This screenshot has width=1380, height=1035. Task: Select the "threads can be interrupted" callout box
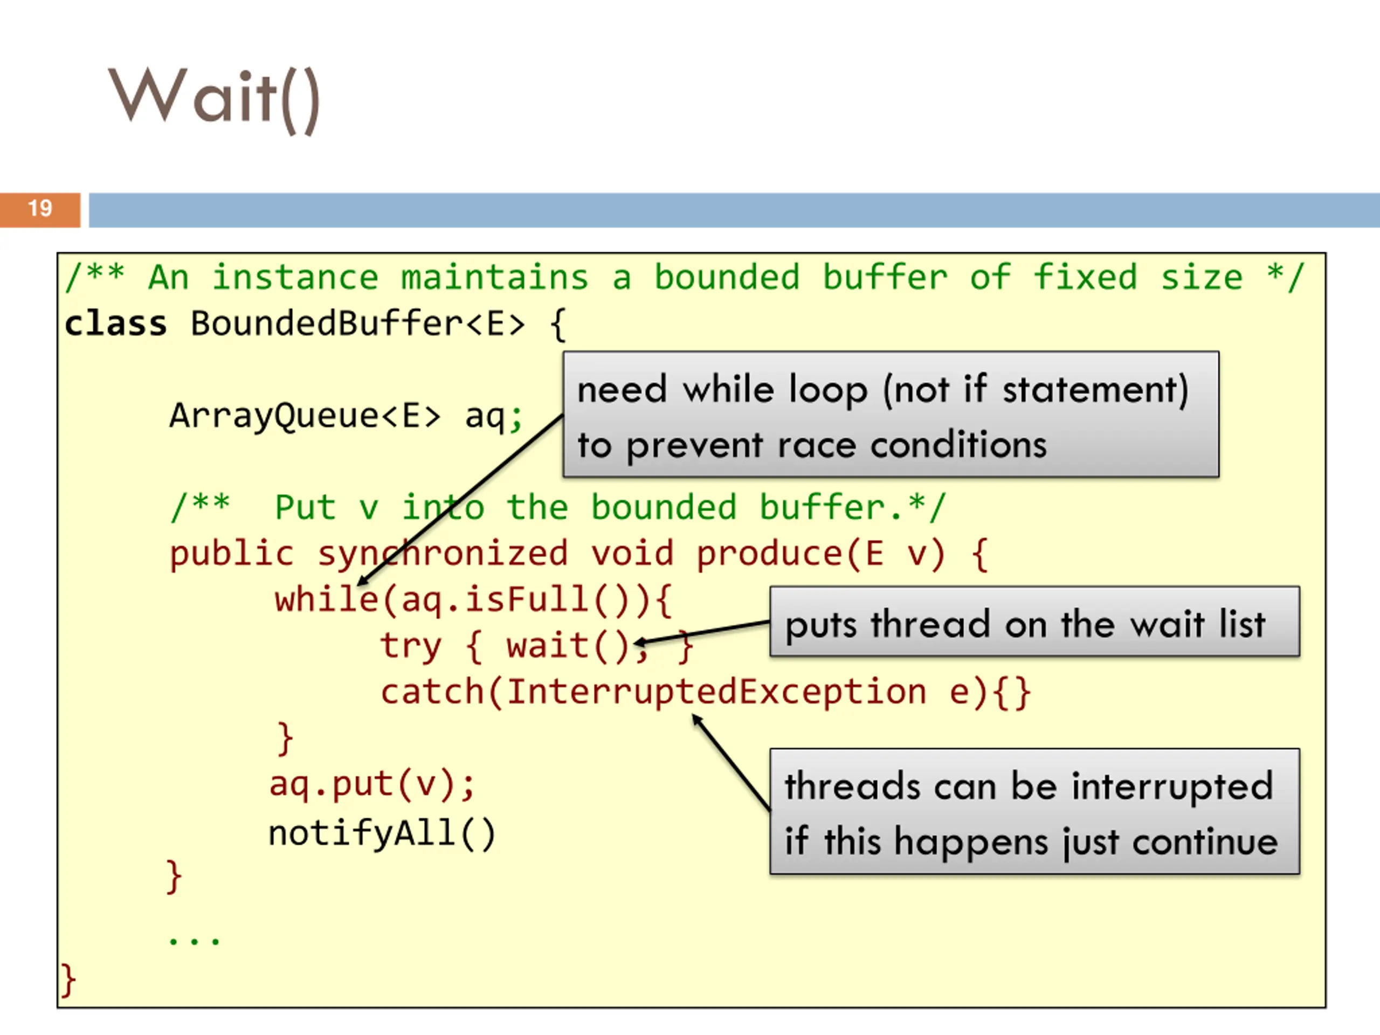[1035, 811]
